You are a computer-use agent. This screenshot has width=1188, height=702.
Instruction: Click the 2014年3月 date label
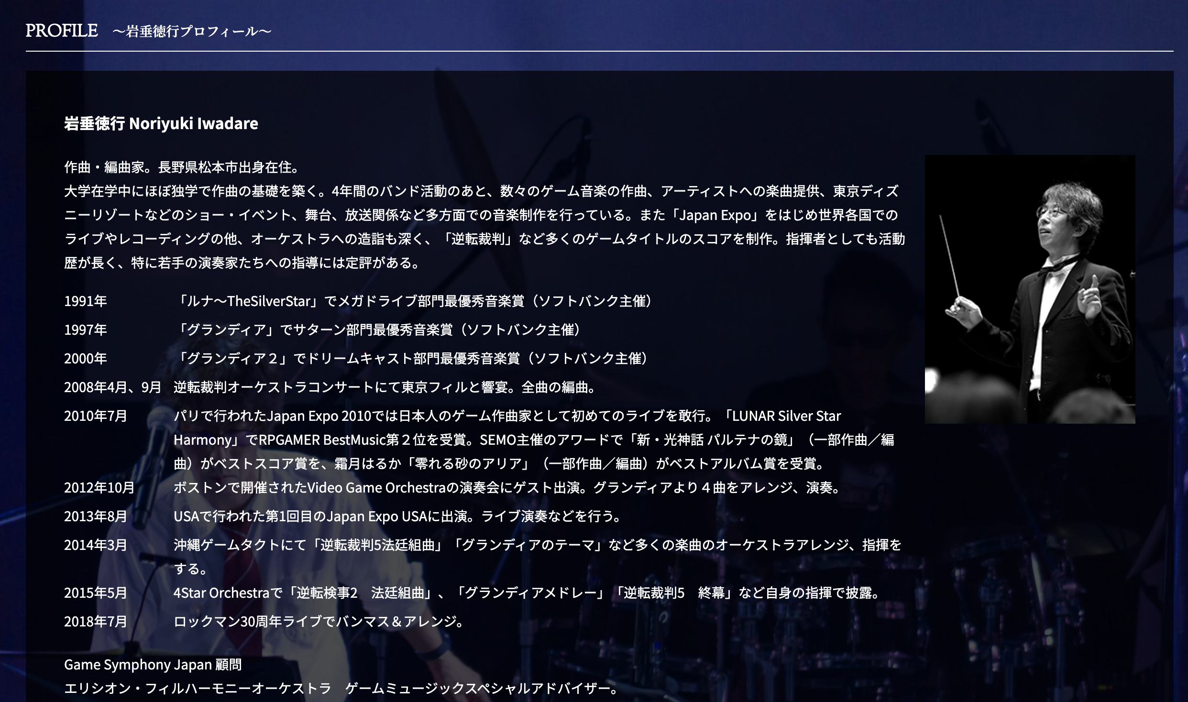[x=96, y=545]
